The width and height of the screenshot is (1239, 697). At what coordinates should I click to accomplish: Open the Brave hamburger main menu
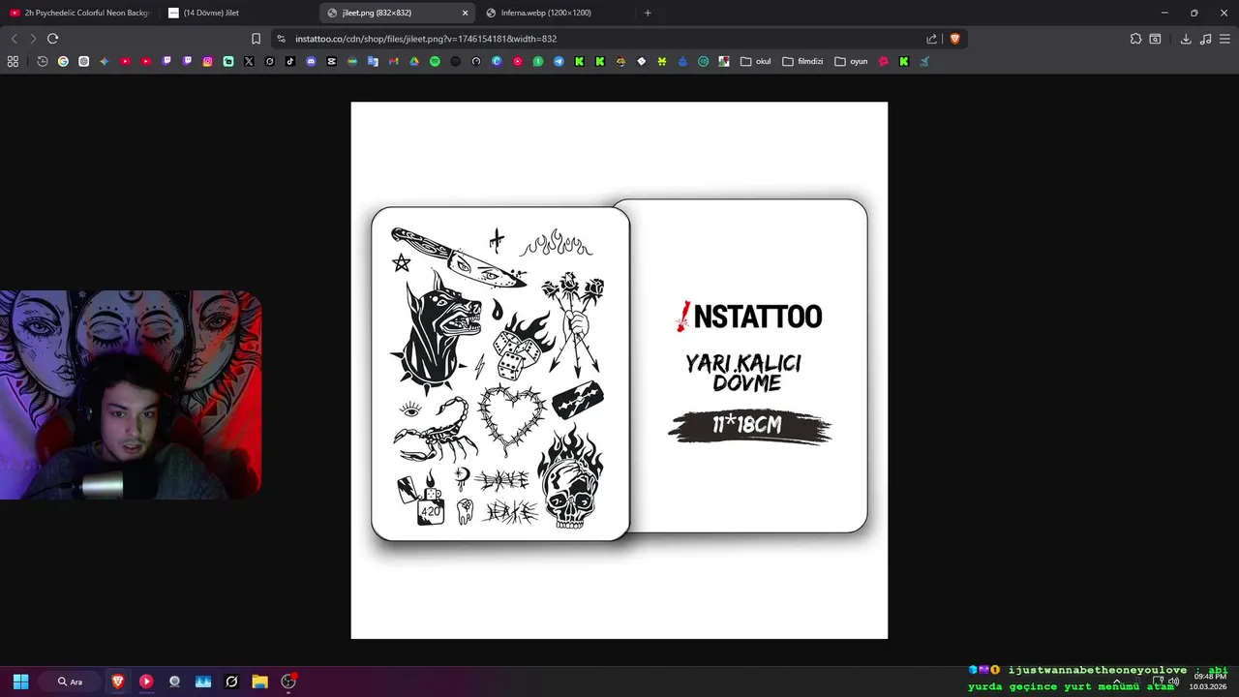point(1224,39)
